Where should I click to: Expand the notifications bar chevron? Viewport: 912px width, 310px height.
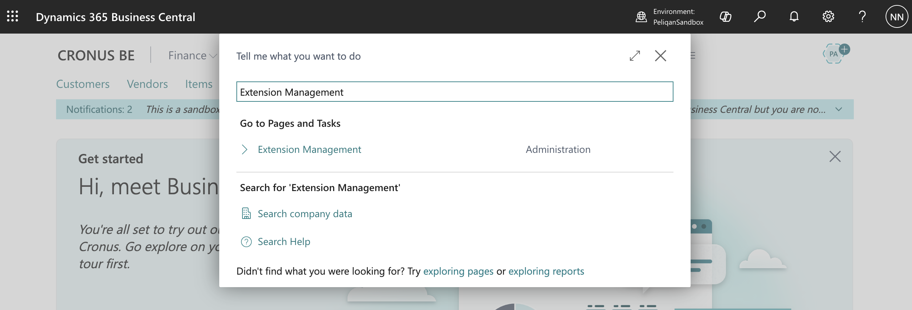(x=839, y=109)
